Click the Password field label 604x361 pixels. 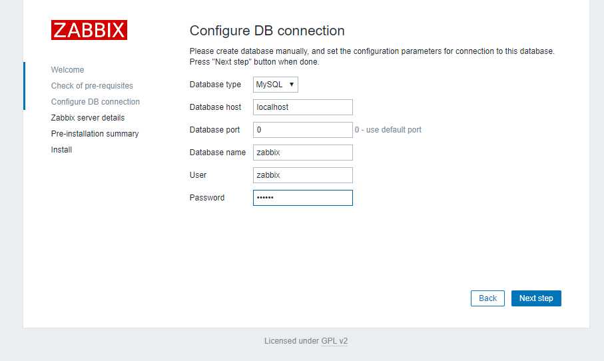(207, 198)
